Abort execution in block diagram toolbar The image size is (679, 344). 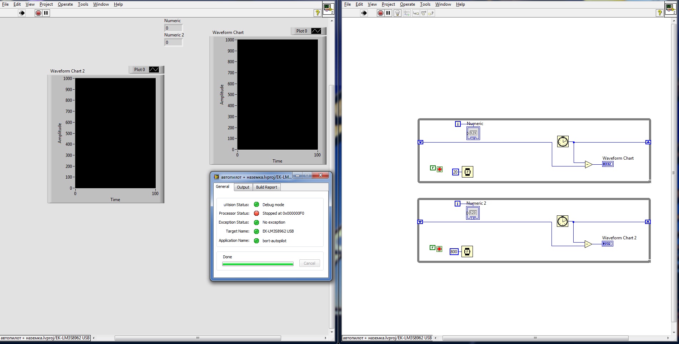coord(380,13)
